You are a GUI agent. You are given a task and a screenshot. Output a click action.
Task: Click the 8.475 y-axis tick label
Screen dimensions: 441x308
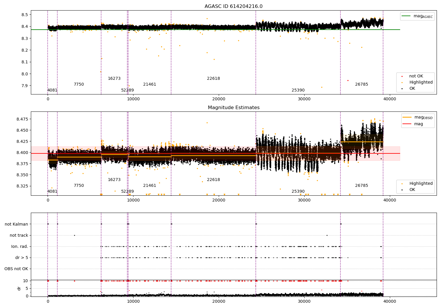click(22, 119)
